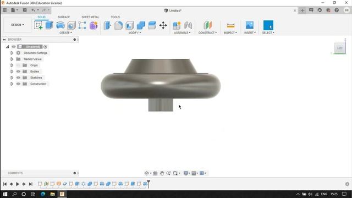The image size is (352, 198).
Task: Expand the Bodies node
Action: [12, 71]
